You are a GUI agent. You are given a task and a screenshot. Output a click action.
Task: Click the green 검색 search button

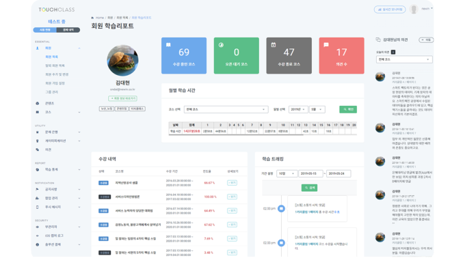pyautogui.click(x=309, y=188)
